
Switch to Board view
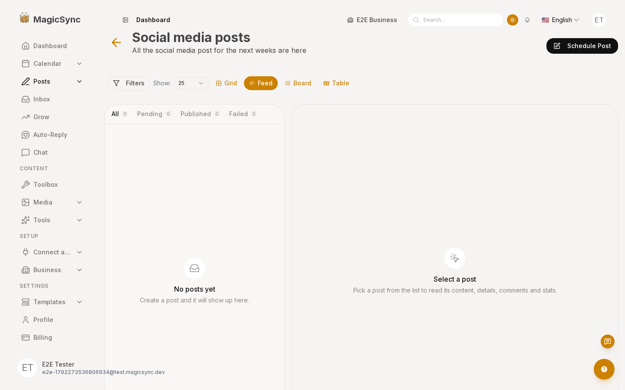click(x=298, y=83)
